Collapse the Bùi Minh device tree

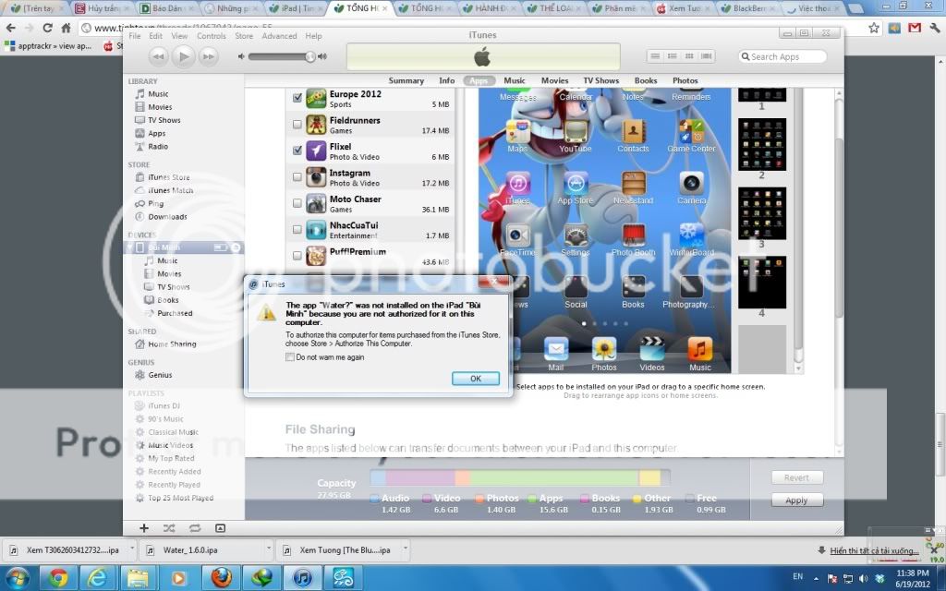pyautogui.click(x=130, y=247)
